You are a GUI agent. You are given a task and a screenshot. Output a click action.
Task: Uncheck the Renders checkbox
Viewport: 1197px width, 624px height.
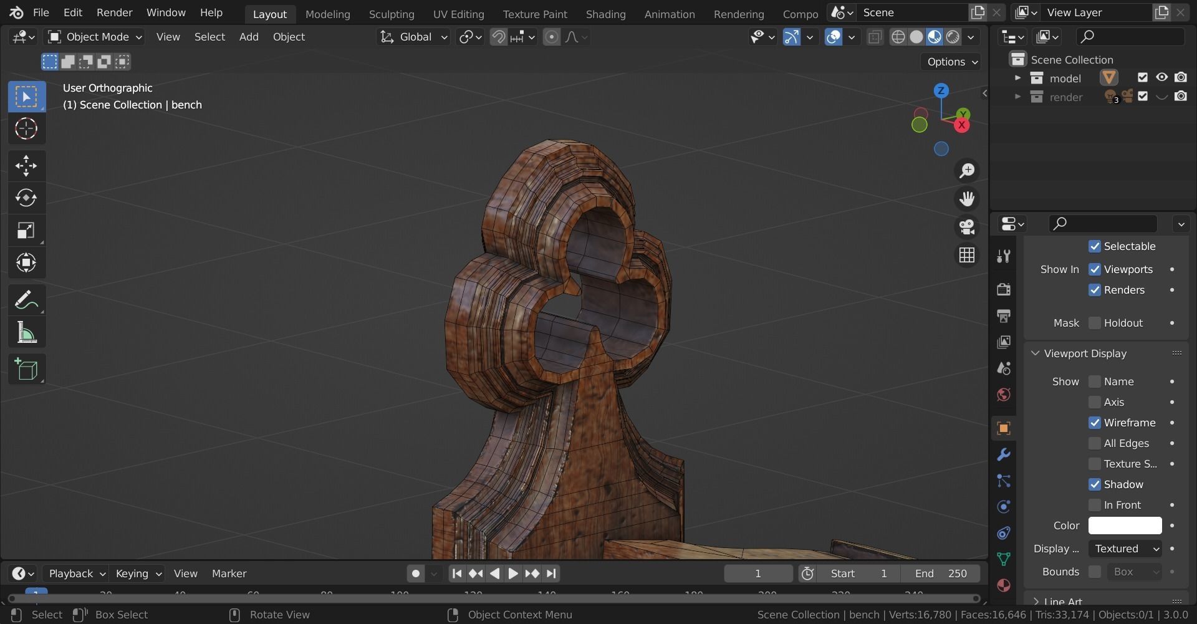[x=1095, y=290]
